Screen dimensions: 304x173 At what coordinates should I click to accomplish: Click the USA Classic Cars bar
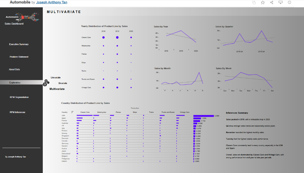[x=85, y=115]
